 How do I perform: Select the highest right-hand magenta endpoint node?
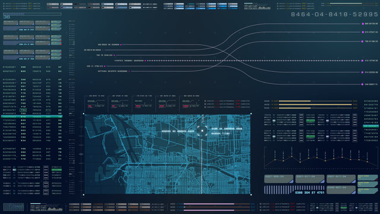pos(363,24)
